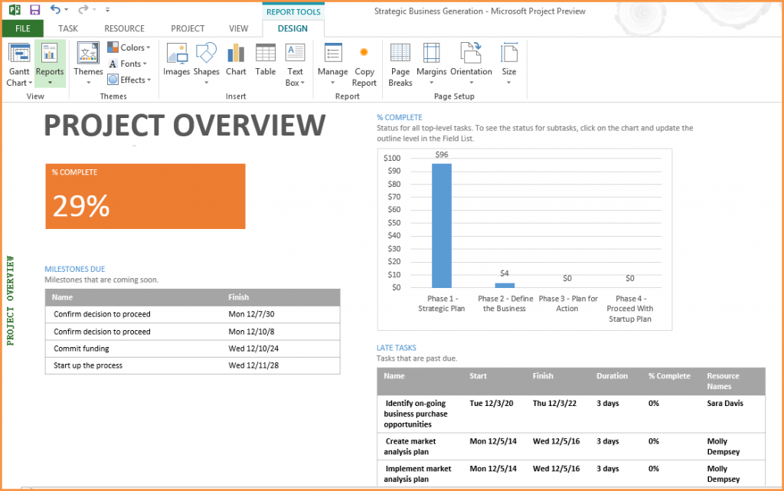Select the Commit funding milestone row
The height and width of the screenshot is (491, 784).
point(192,349)
